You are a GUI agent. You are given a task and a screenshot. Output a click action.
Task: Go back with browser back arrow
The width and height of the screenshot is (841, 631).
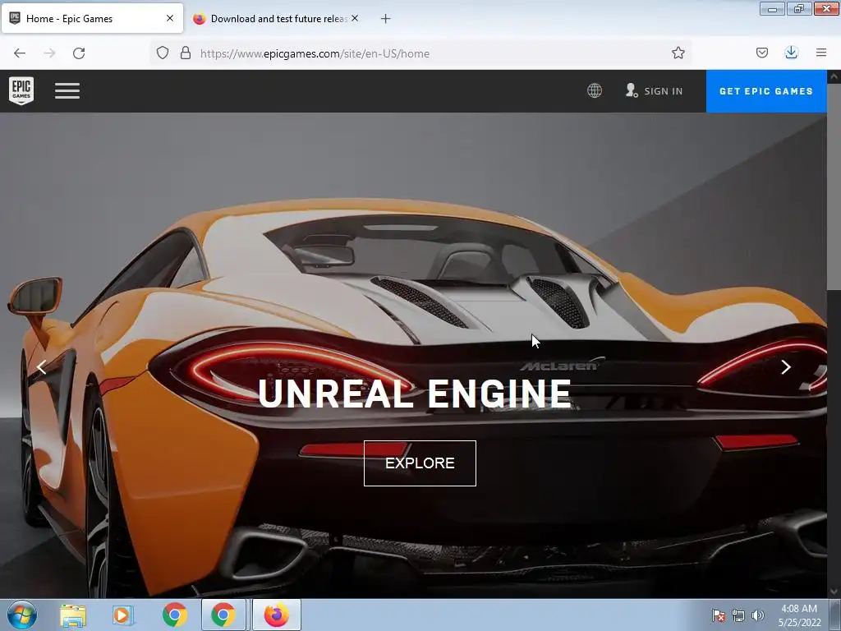tap(20, 53)
